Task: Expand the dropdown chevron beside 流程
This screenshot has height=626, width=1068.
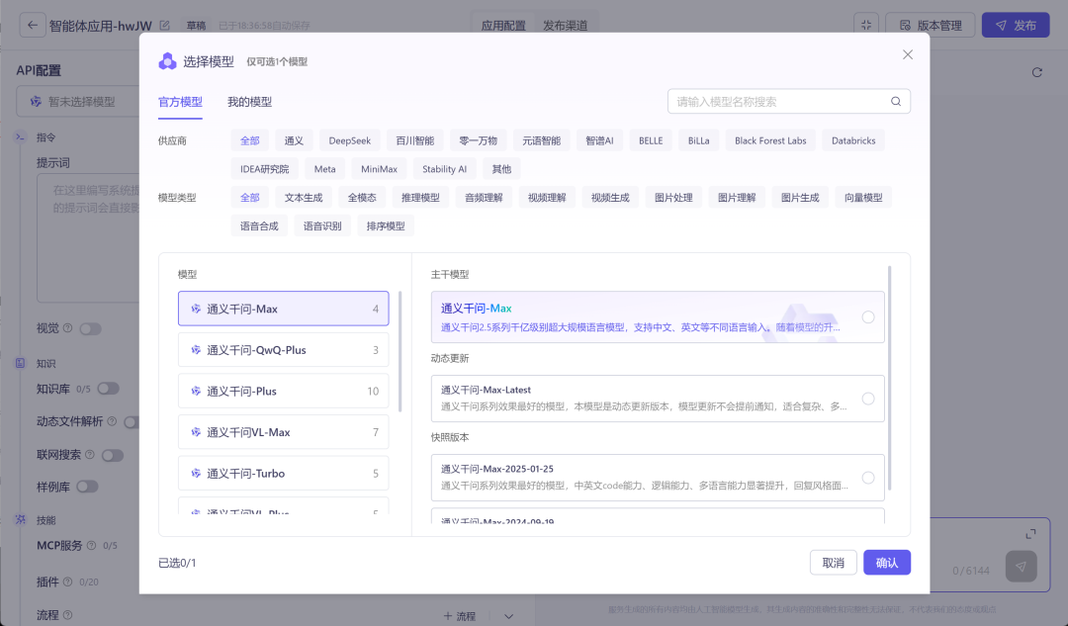Action: tap(509, 616)
